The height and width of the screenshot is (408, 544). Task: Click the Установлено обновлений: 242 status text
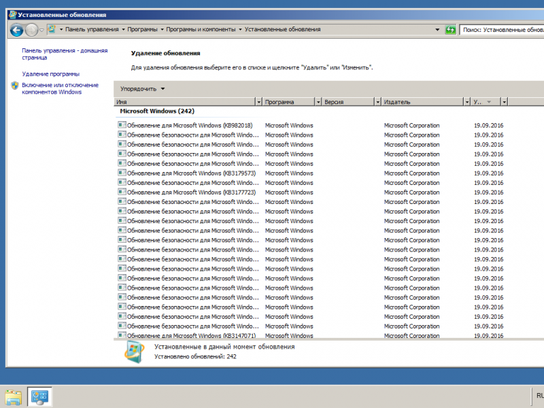pyautogui.click(x=195, y=356)
